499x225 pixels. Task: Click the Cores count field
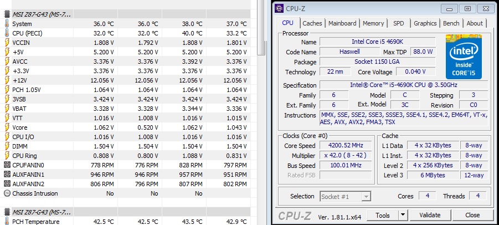[x=427, y=196]
